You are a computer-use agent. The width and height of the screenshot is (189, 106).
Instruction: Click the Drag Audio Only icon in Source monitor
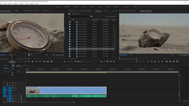[x=32, y=55]
